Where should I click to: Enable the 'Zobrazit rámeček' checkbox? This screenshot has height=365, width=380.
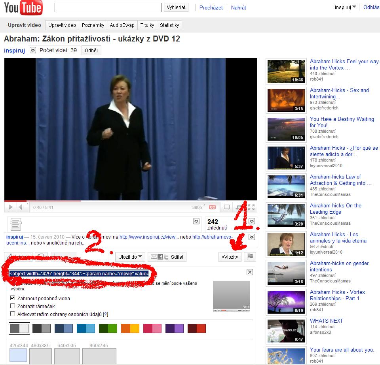coord(13,306)
